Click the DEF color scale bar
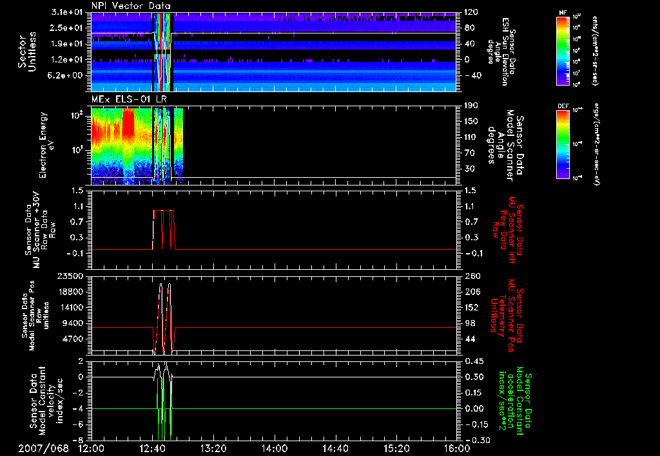This screenshot has height=456, width=660. coord(563,144)
